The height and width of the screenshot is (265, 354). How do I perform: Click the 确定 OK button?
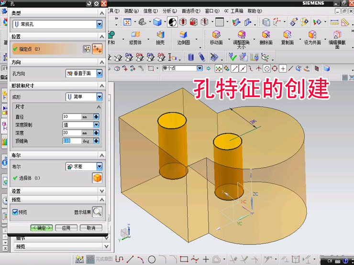click(x=41, y=228)
